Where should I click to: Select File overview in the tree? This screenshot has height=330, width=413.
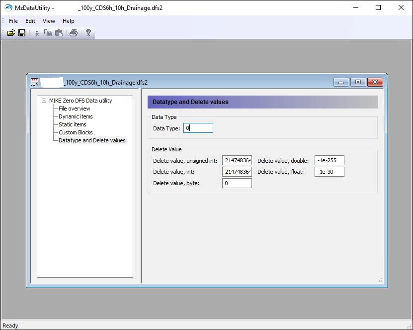click(75, 109)
